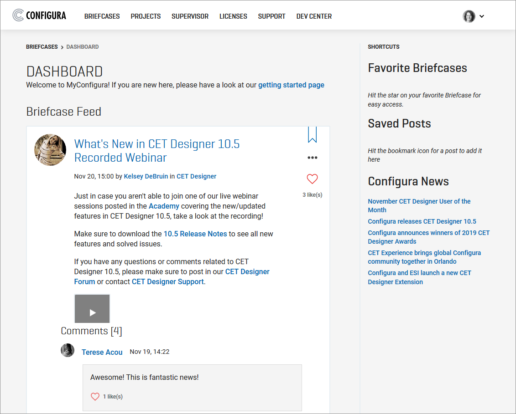The width and height of the screenshot is (516, 414).
Task: Click the Configura News heading
Action: (x=408, y=181)
